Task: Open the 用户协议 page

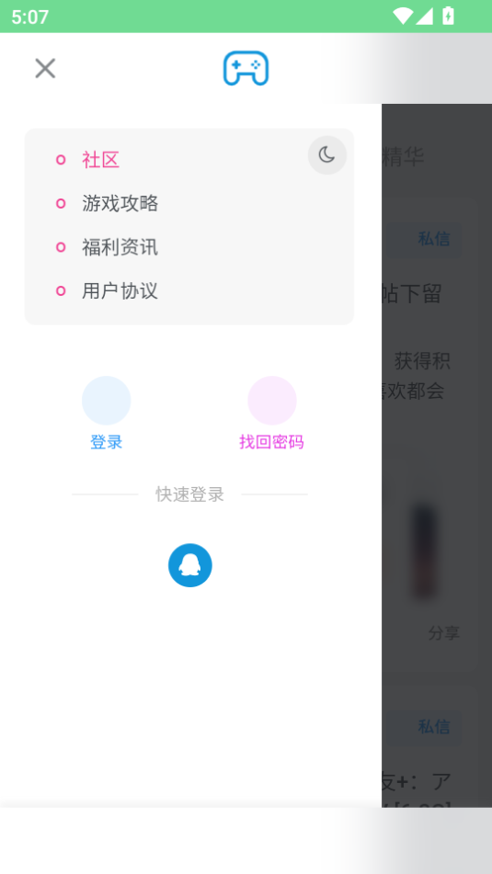Action: point(120,290)
